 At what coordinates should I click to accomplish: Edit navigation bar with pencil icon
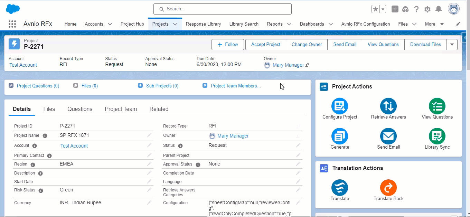pyautogui.click(x=458, y=24)
